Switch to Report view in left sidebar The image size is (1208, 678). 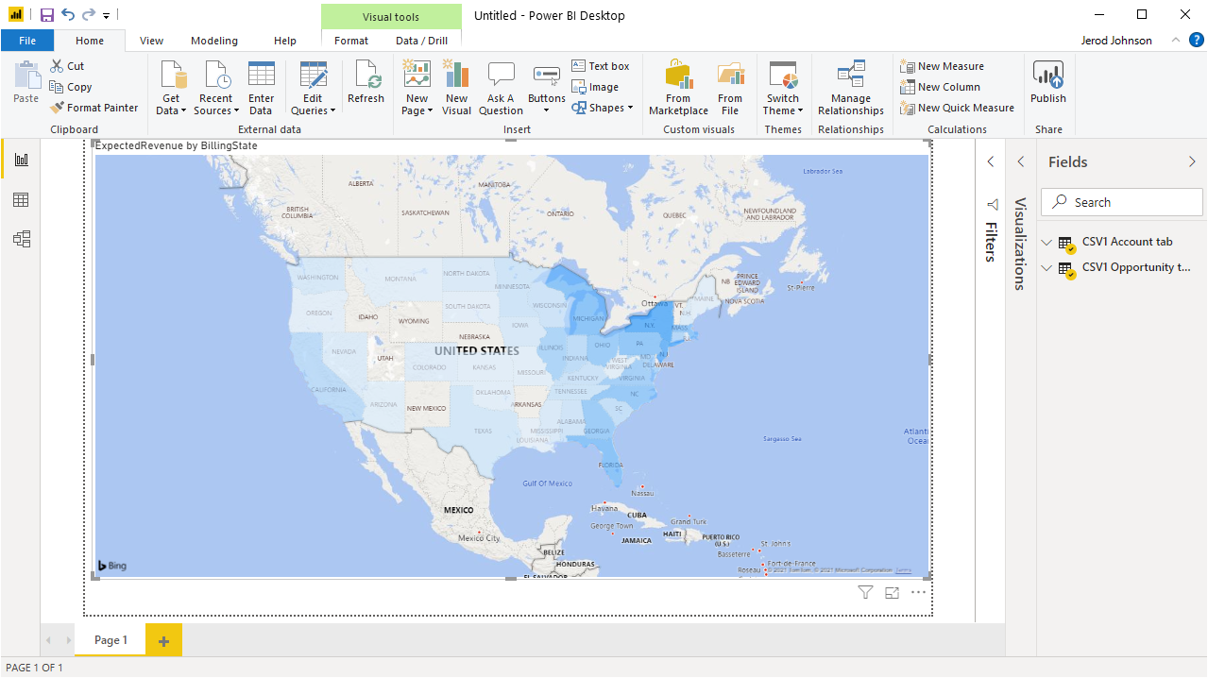21,160
